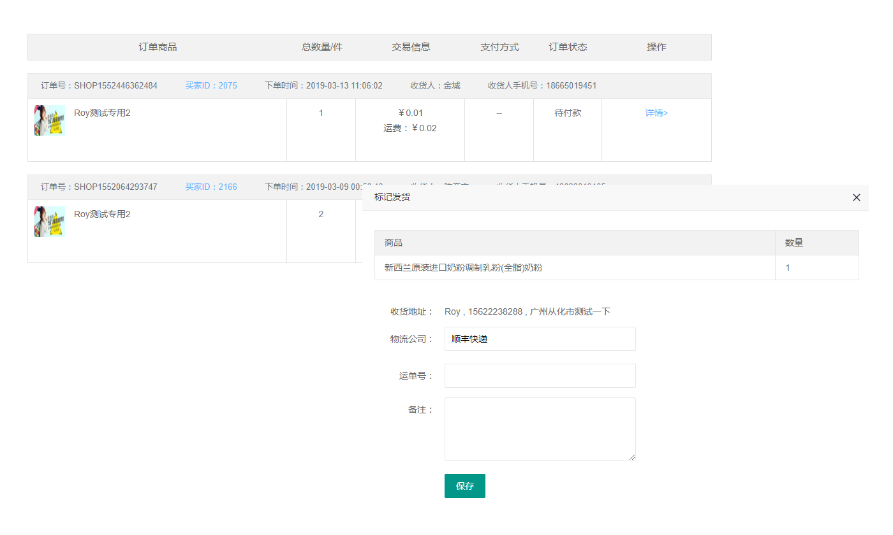Click the 订单状态 column header
This screenshot has width=893, height=535.
(x=568, y=47)
